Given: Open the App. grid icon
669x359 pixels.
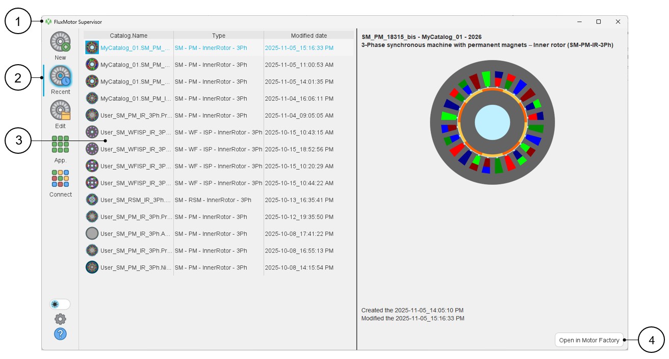Looking at the screenshot, I should click(x=60, y=144).
